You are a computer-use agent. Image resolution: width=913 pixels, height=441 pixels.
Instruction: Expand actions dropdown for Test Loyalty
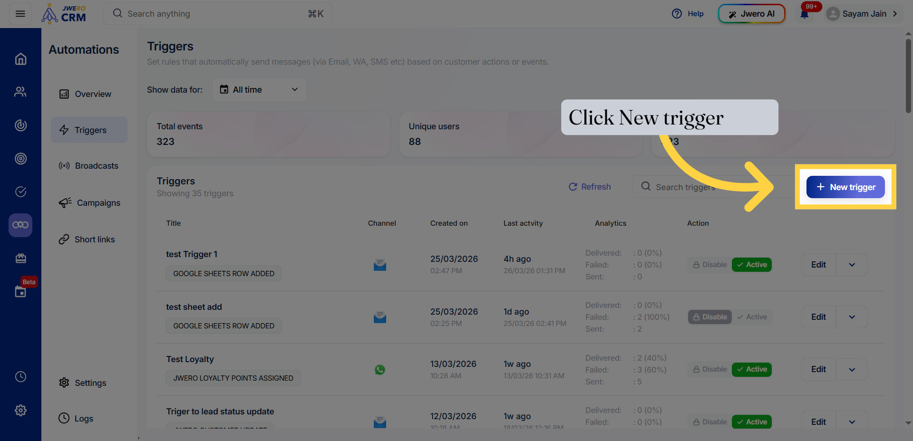pyautogui.click(x=852, y=369)
